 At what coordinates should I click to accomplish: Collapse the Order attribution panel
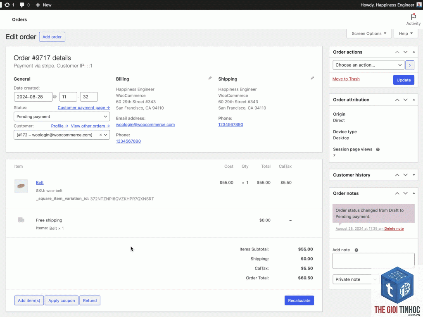point(413,100)
